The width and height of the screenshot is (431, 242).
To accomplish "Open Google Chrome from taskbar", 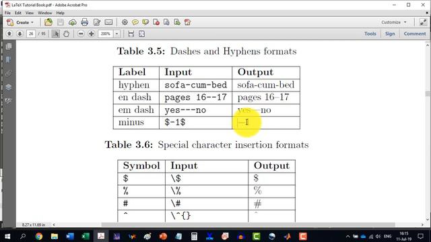I will pyautogui.click(x=39, y=236).
